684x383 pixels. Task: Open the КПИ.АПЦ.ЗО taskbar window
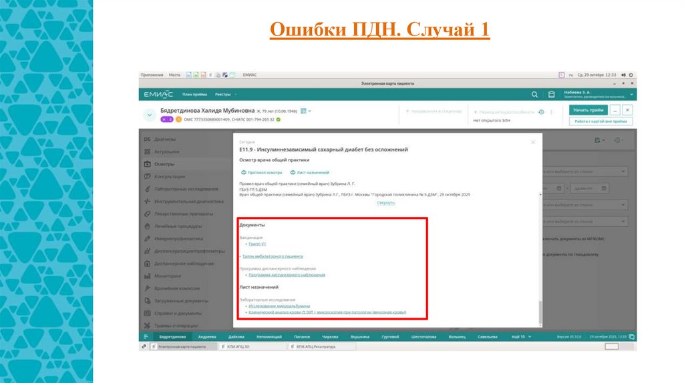click(252, 347)
